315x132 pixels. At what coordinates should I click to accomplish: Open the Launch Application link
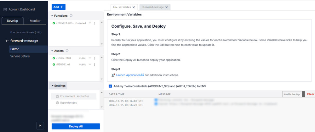pyautogui.click(x=128, y=75)
